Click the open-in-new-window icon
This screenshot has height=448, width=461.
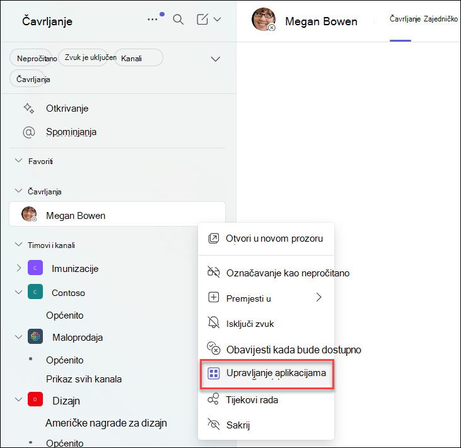click(x=213, y=239)
